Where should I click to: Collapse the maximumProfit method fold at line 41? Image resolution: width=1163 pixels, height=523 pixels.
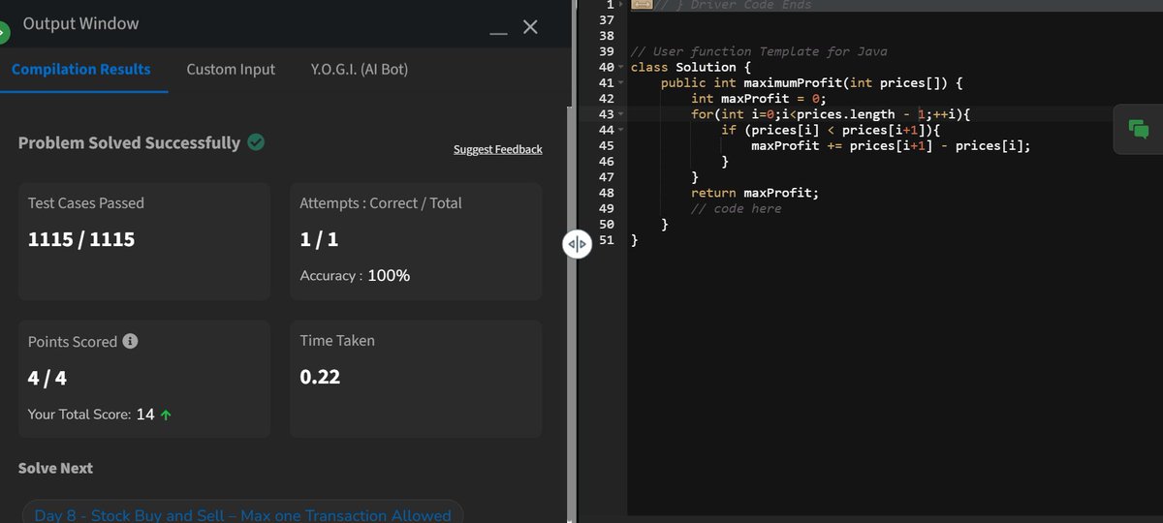tap(622, 83)
